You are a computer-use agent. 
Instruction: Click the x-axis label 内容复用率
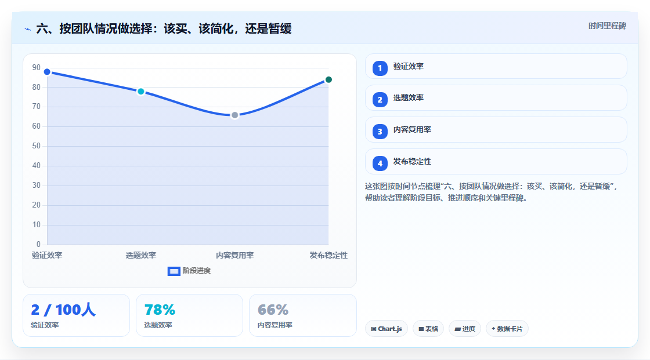coord(234,255)
